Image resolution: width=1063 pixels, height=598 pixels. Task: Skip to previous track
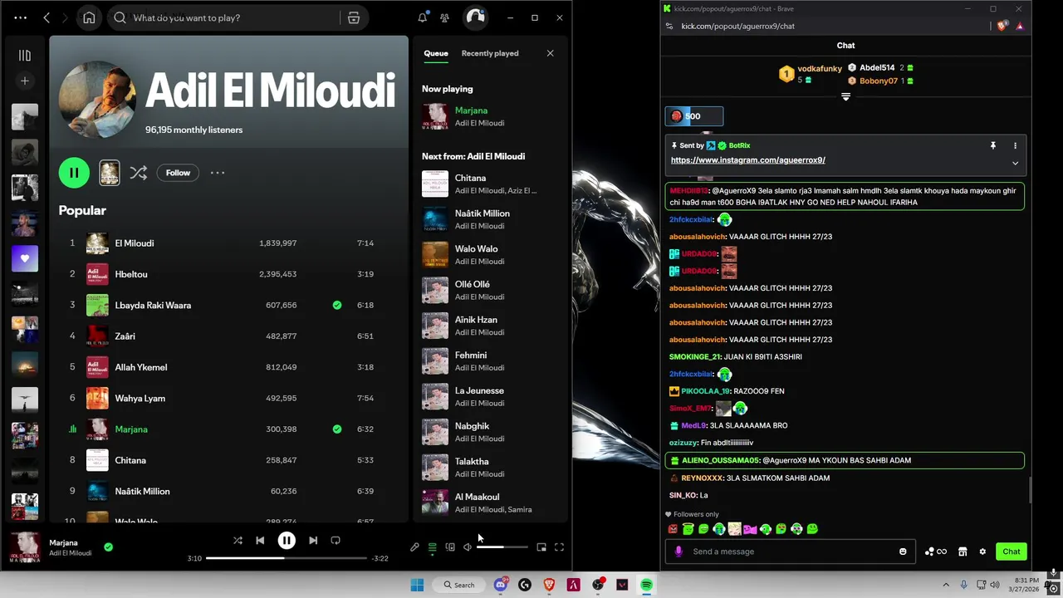coord(260,541)
